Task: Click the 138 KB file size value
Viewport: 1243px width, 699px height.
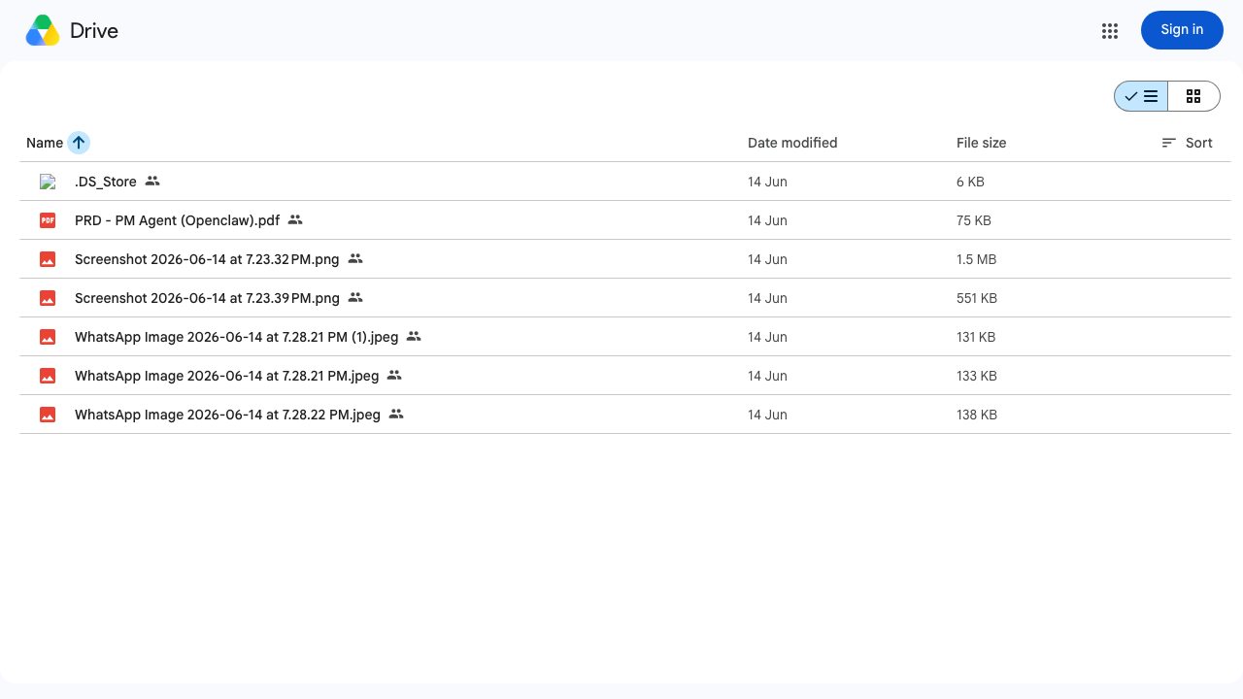Action: point(977,415)
